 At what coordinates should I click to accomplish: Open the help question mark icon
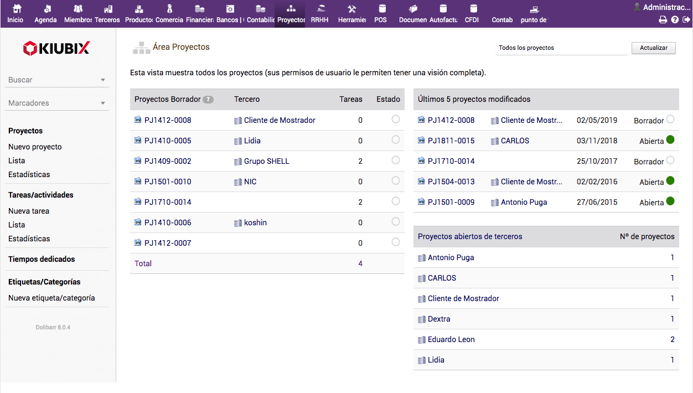[675, 20]
